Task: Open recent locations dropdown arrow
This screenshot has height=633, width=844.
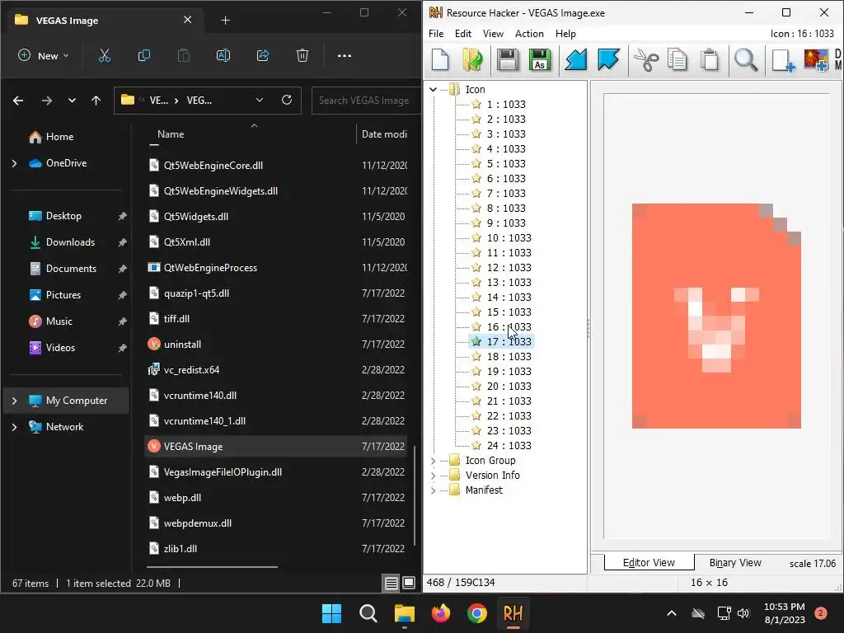Action: pos(72,100)
